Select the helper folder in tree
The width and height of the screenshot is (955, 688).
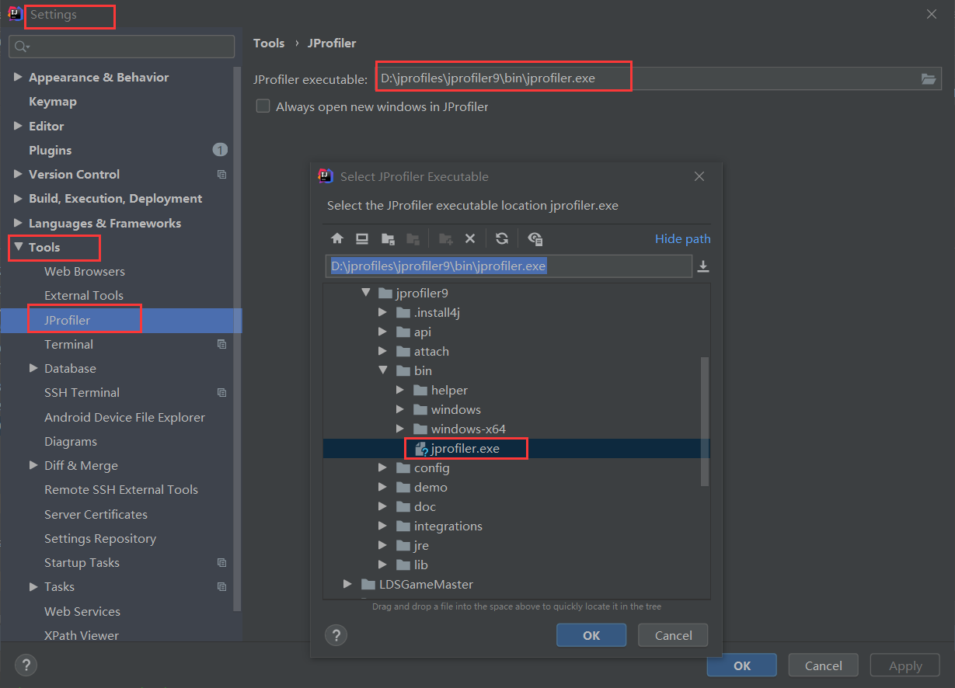click(449, 390)
